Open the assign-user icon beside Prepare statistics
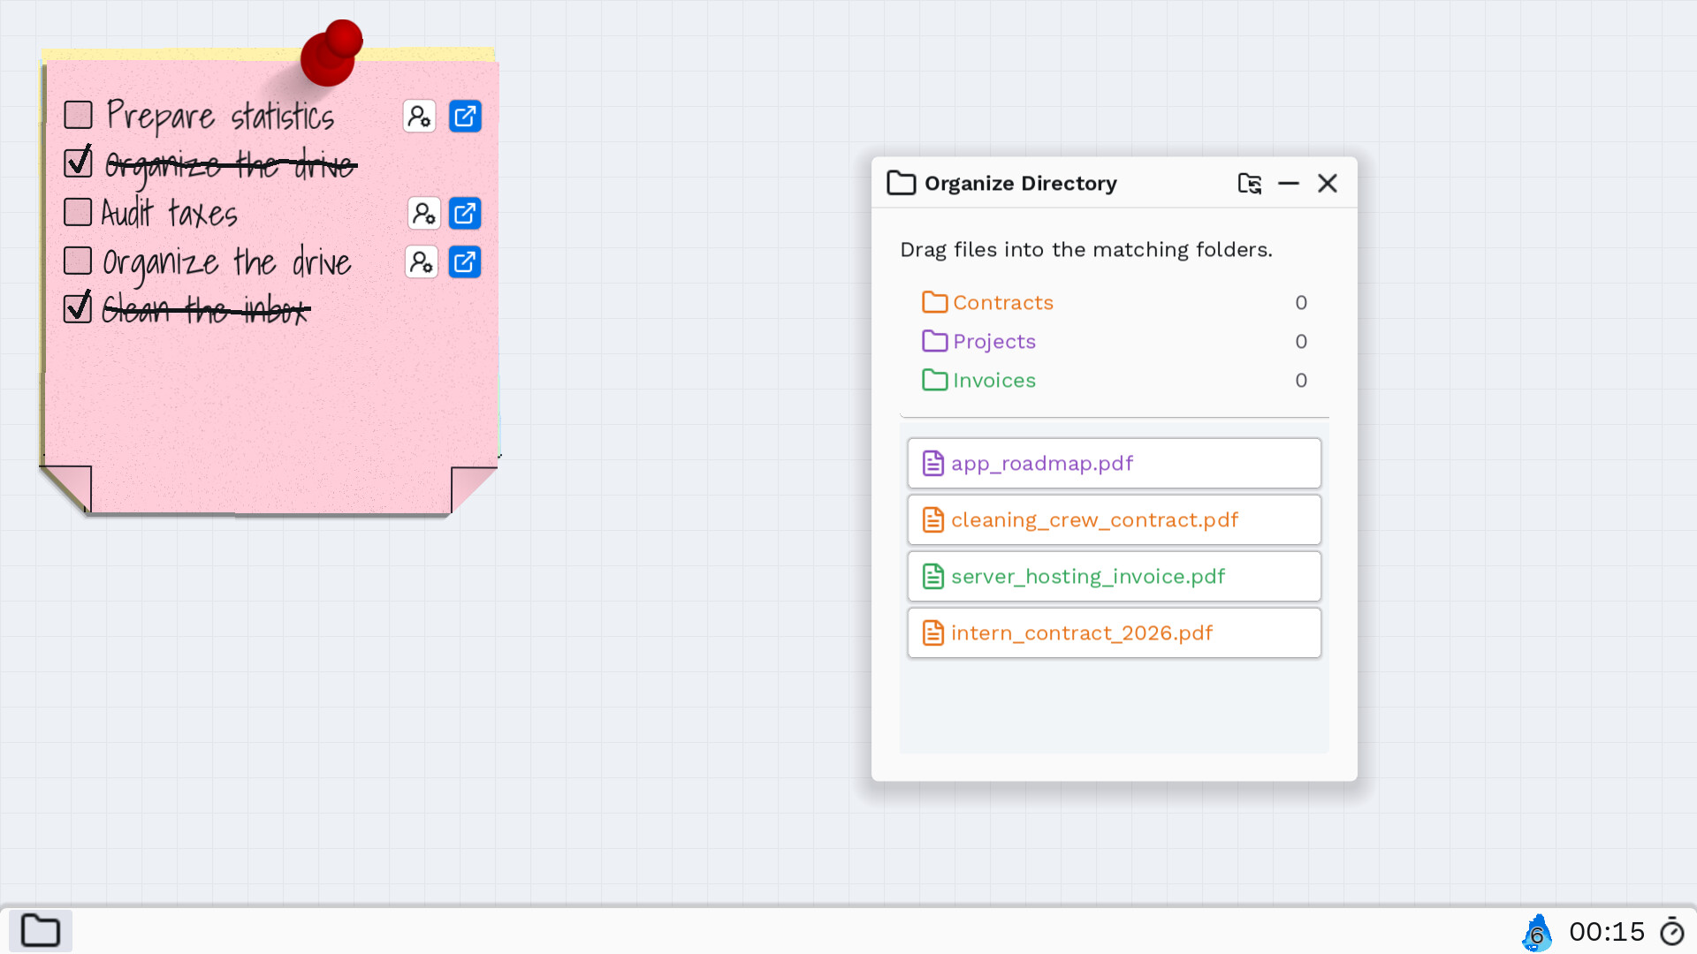 [419, 116]
